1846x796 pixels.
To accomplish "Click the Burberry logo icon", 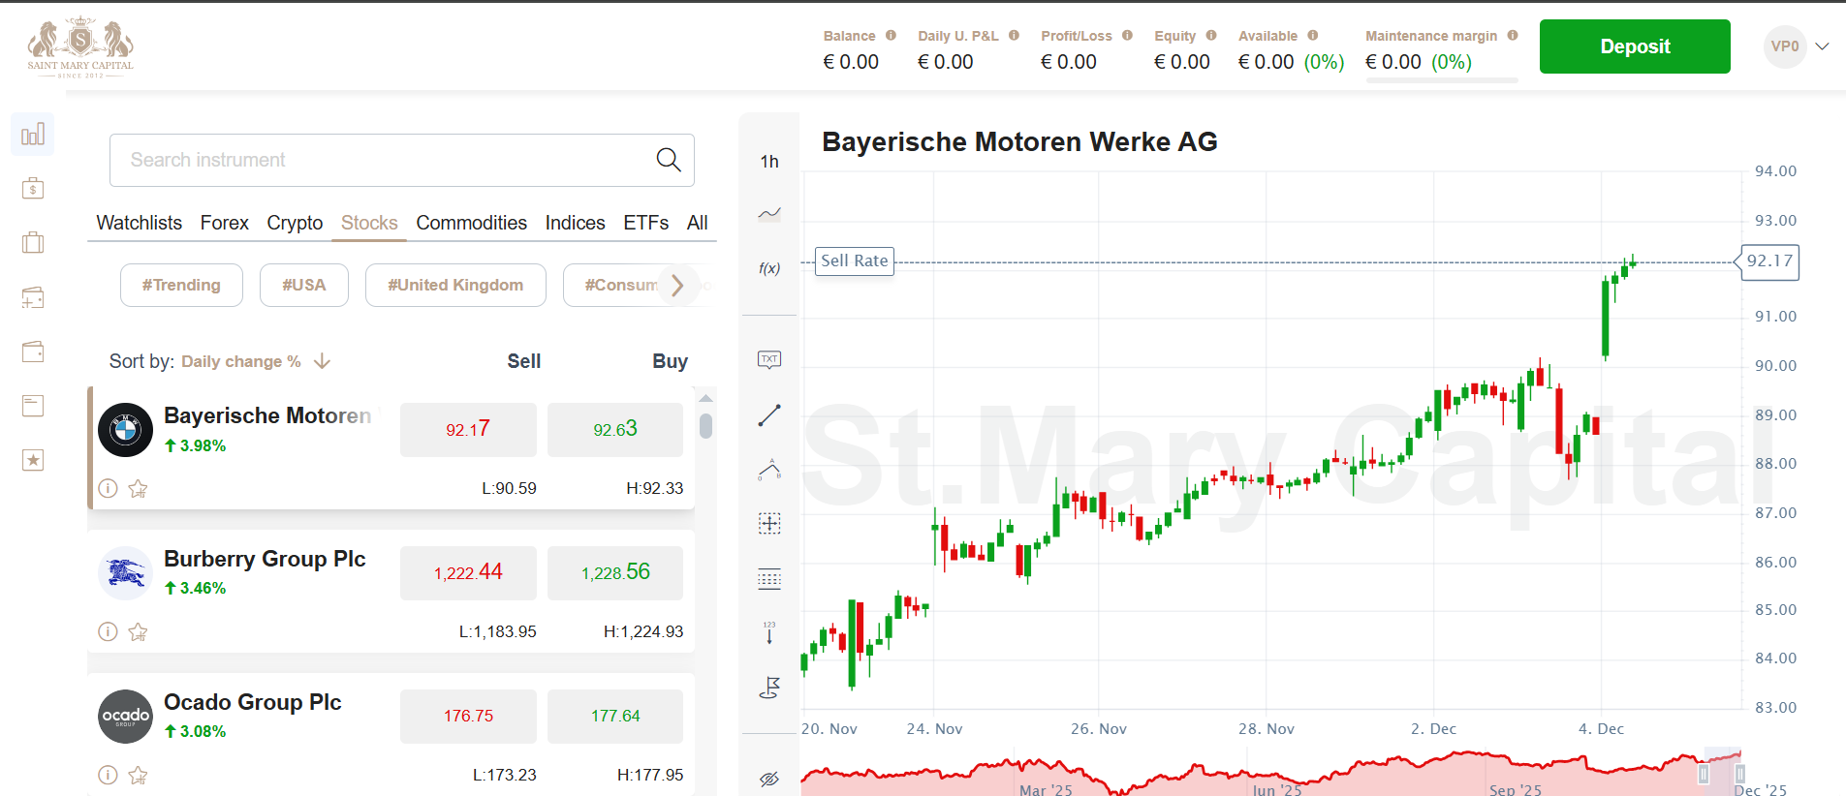I will (126, 573).
